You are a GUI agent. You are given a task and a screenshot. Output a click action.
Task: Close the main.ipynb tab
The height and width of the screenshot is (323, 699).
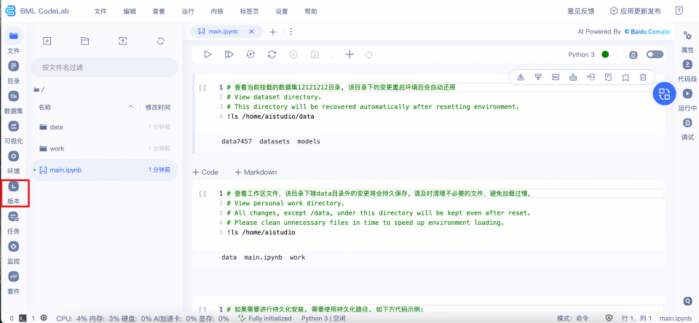click(252, 32)
